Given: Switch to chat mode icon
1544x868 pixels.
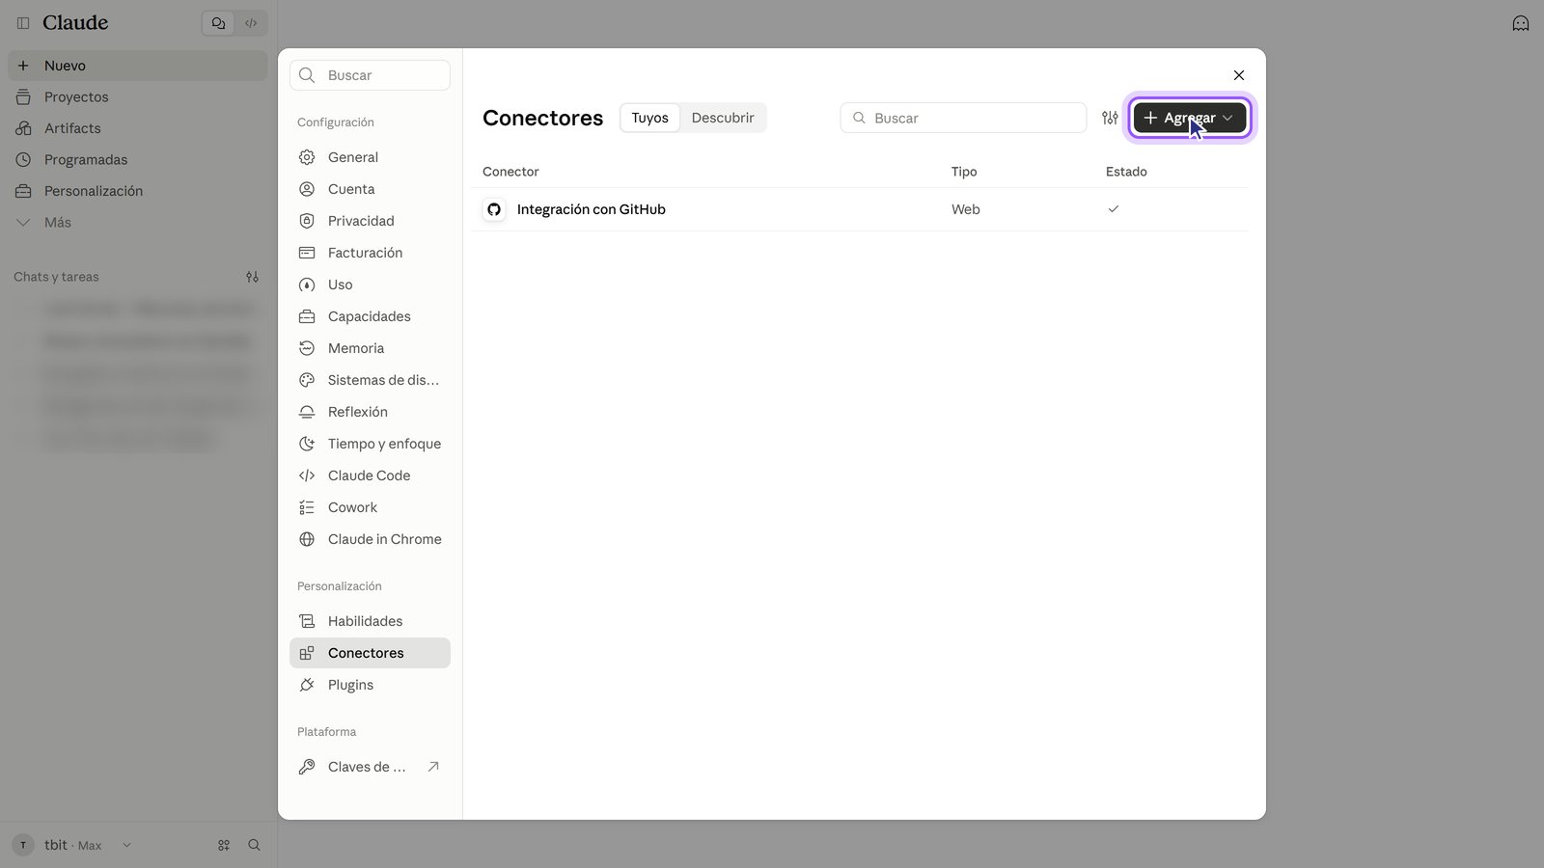Looking at the screenshot, I should coord(218,23).
